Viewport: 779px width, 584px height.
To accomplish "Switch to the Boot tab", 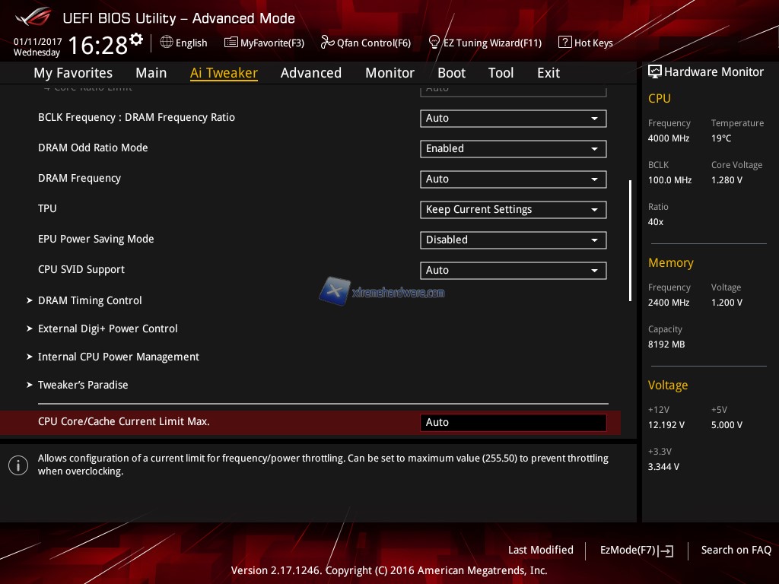I will tap(451, 73).
